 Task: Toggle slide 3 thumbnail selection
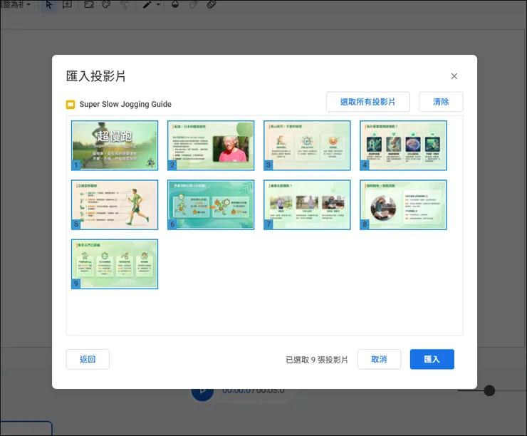pos(307,145)
